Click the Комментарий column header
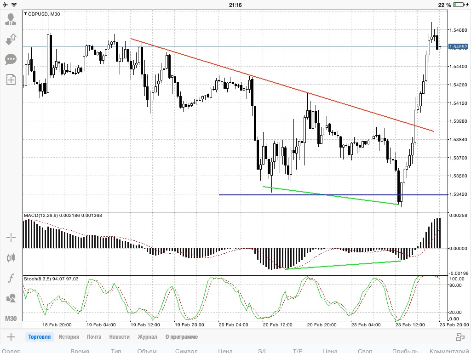This screenshot has height=353, width=471. 449,351
